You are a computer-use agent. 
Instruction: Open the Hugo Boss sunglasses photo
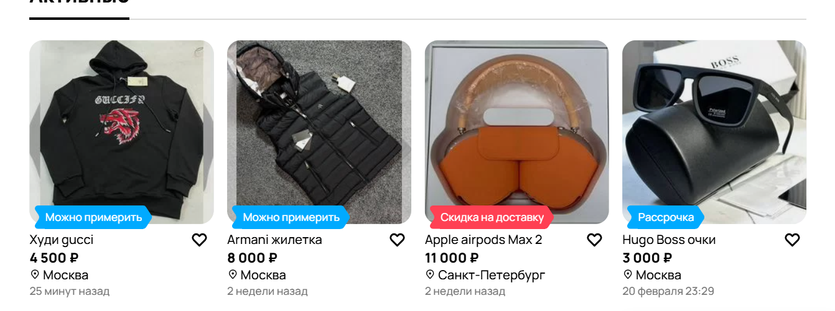[714, 132]
